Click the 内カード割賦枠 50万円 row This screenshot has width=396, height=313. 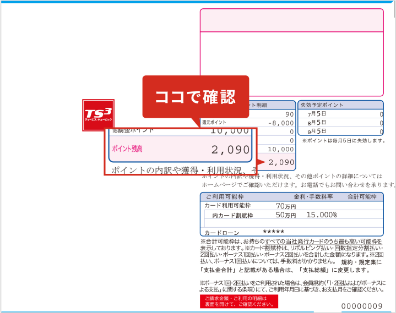point(253,215)
